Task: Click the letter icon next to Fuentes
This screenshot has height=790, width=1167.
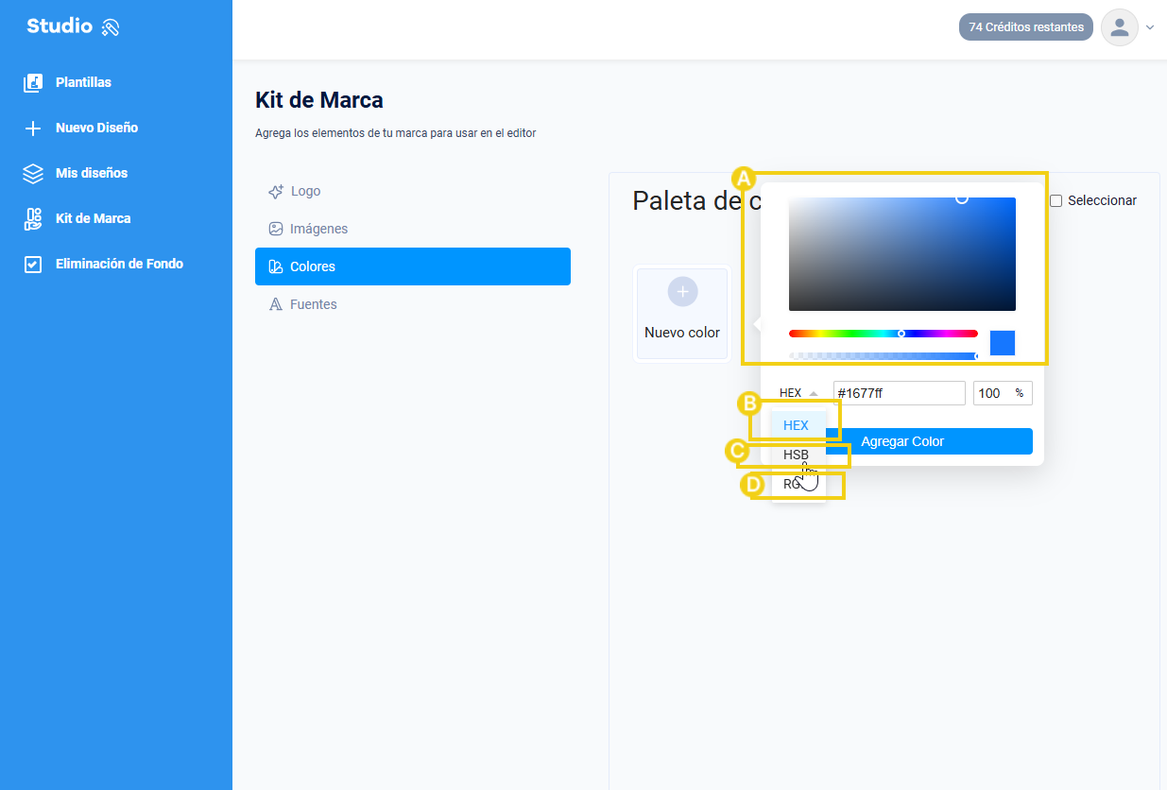Action: [276, 304]
